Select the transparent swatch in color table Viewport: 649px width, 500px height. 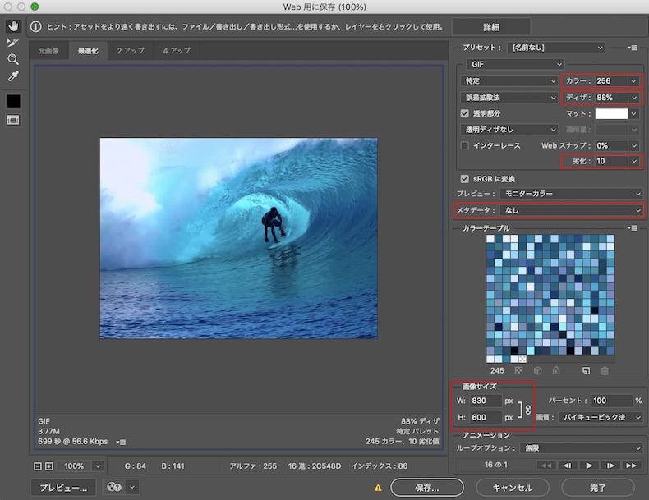coord(522,359)
